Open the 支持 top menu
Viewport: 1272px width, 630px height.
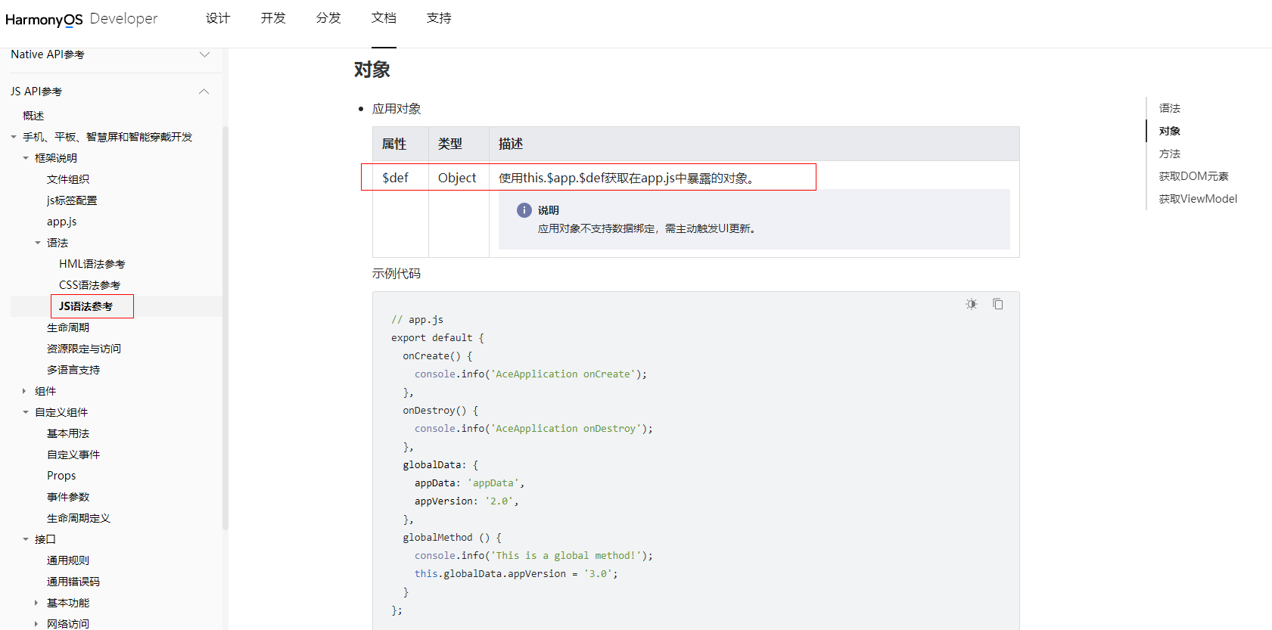coord(439,18)
